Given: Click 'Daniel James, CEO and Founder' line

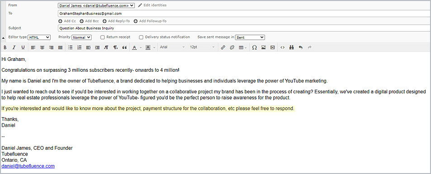Looking at the screenshot, I should (37, 148).
